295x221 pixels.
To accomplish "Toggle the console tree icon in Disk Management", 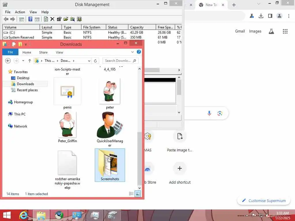I will [x=22, y=19].
